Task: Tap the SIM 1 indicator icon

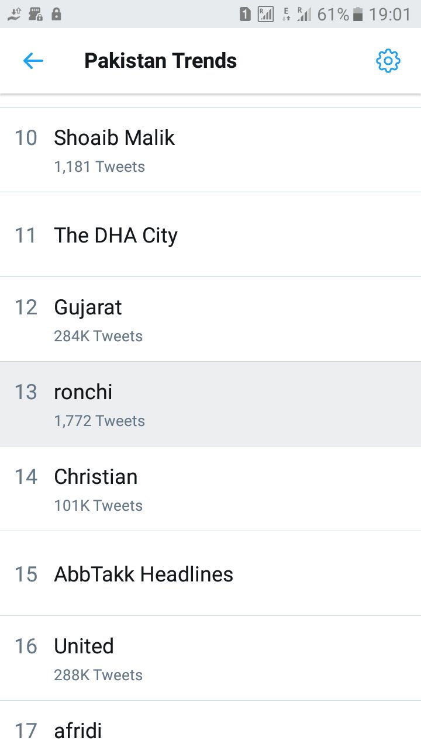Action: click(x=245, y=14)
